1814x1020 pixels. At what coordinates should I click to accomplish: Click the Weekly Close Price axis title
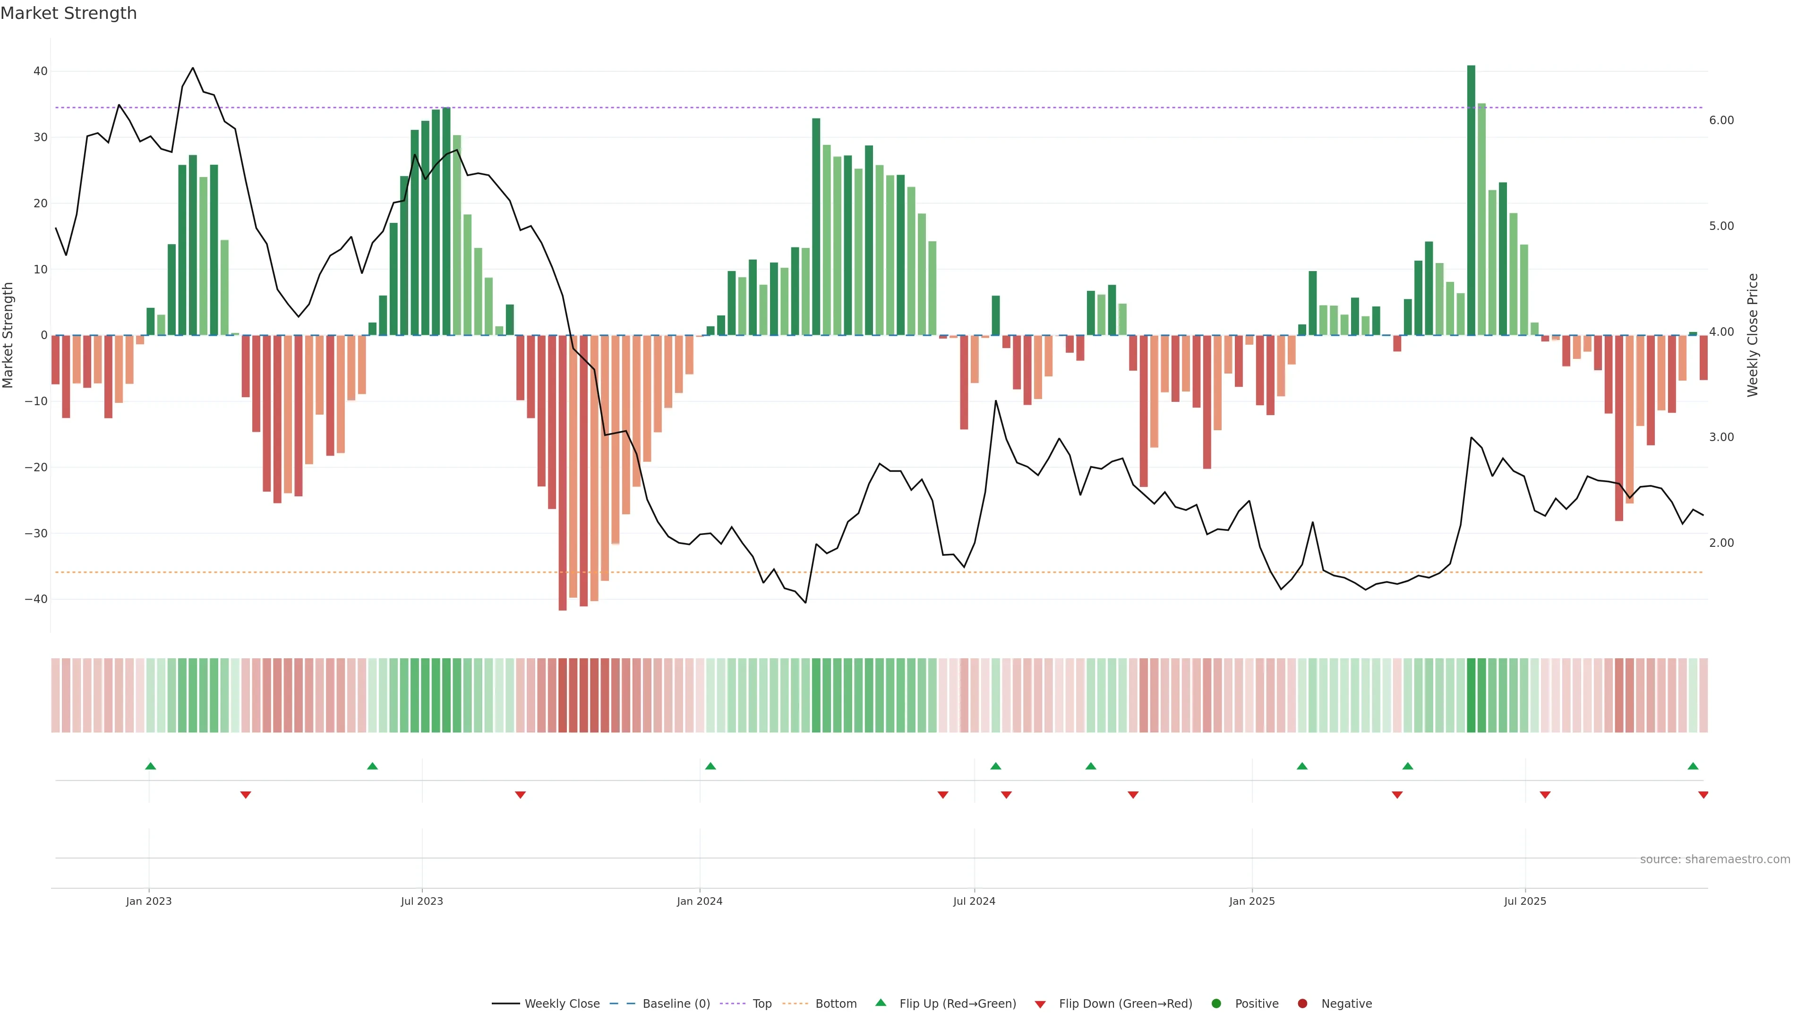pos(1753,335)
